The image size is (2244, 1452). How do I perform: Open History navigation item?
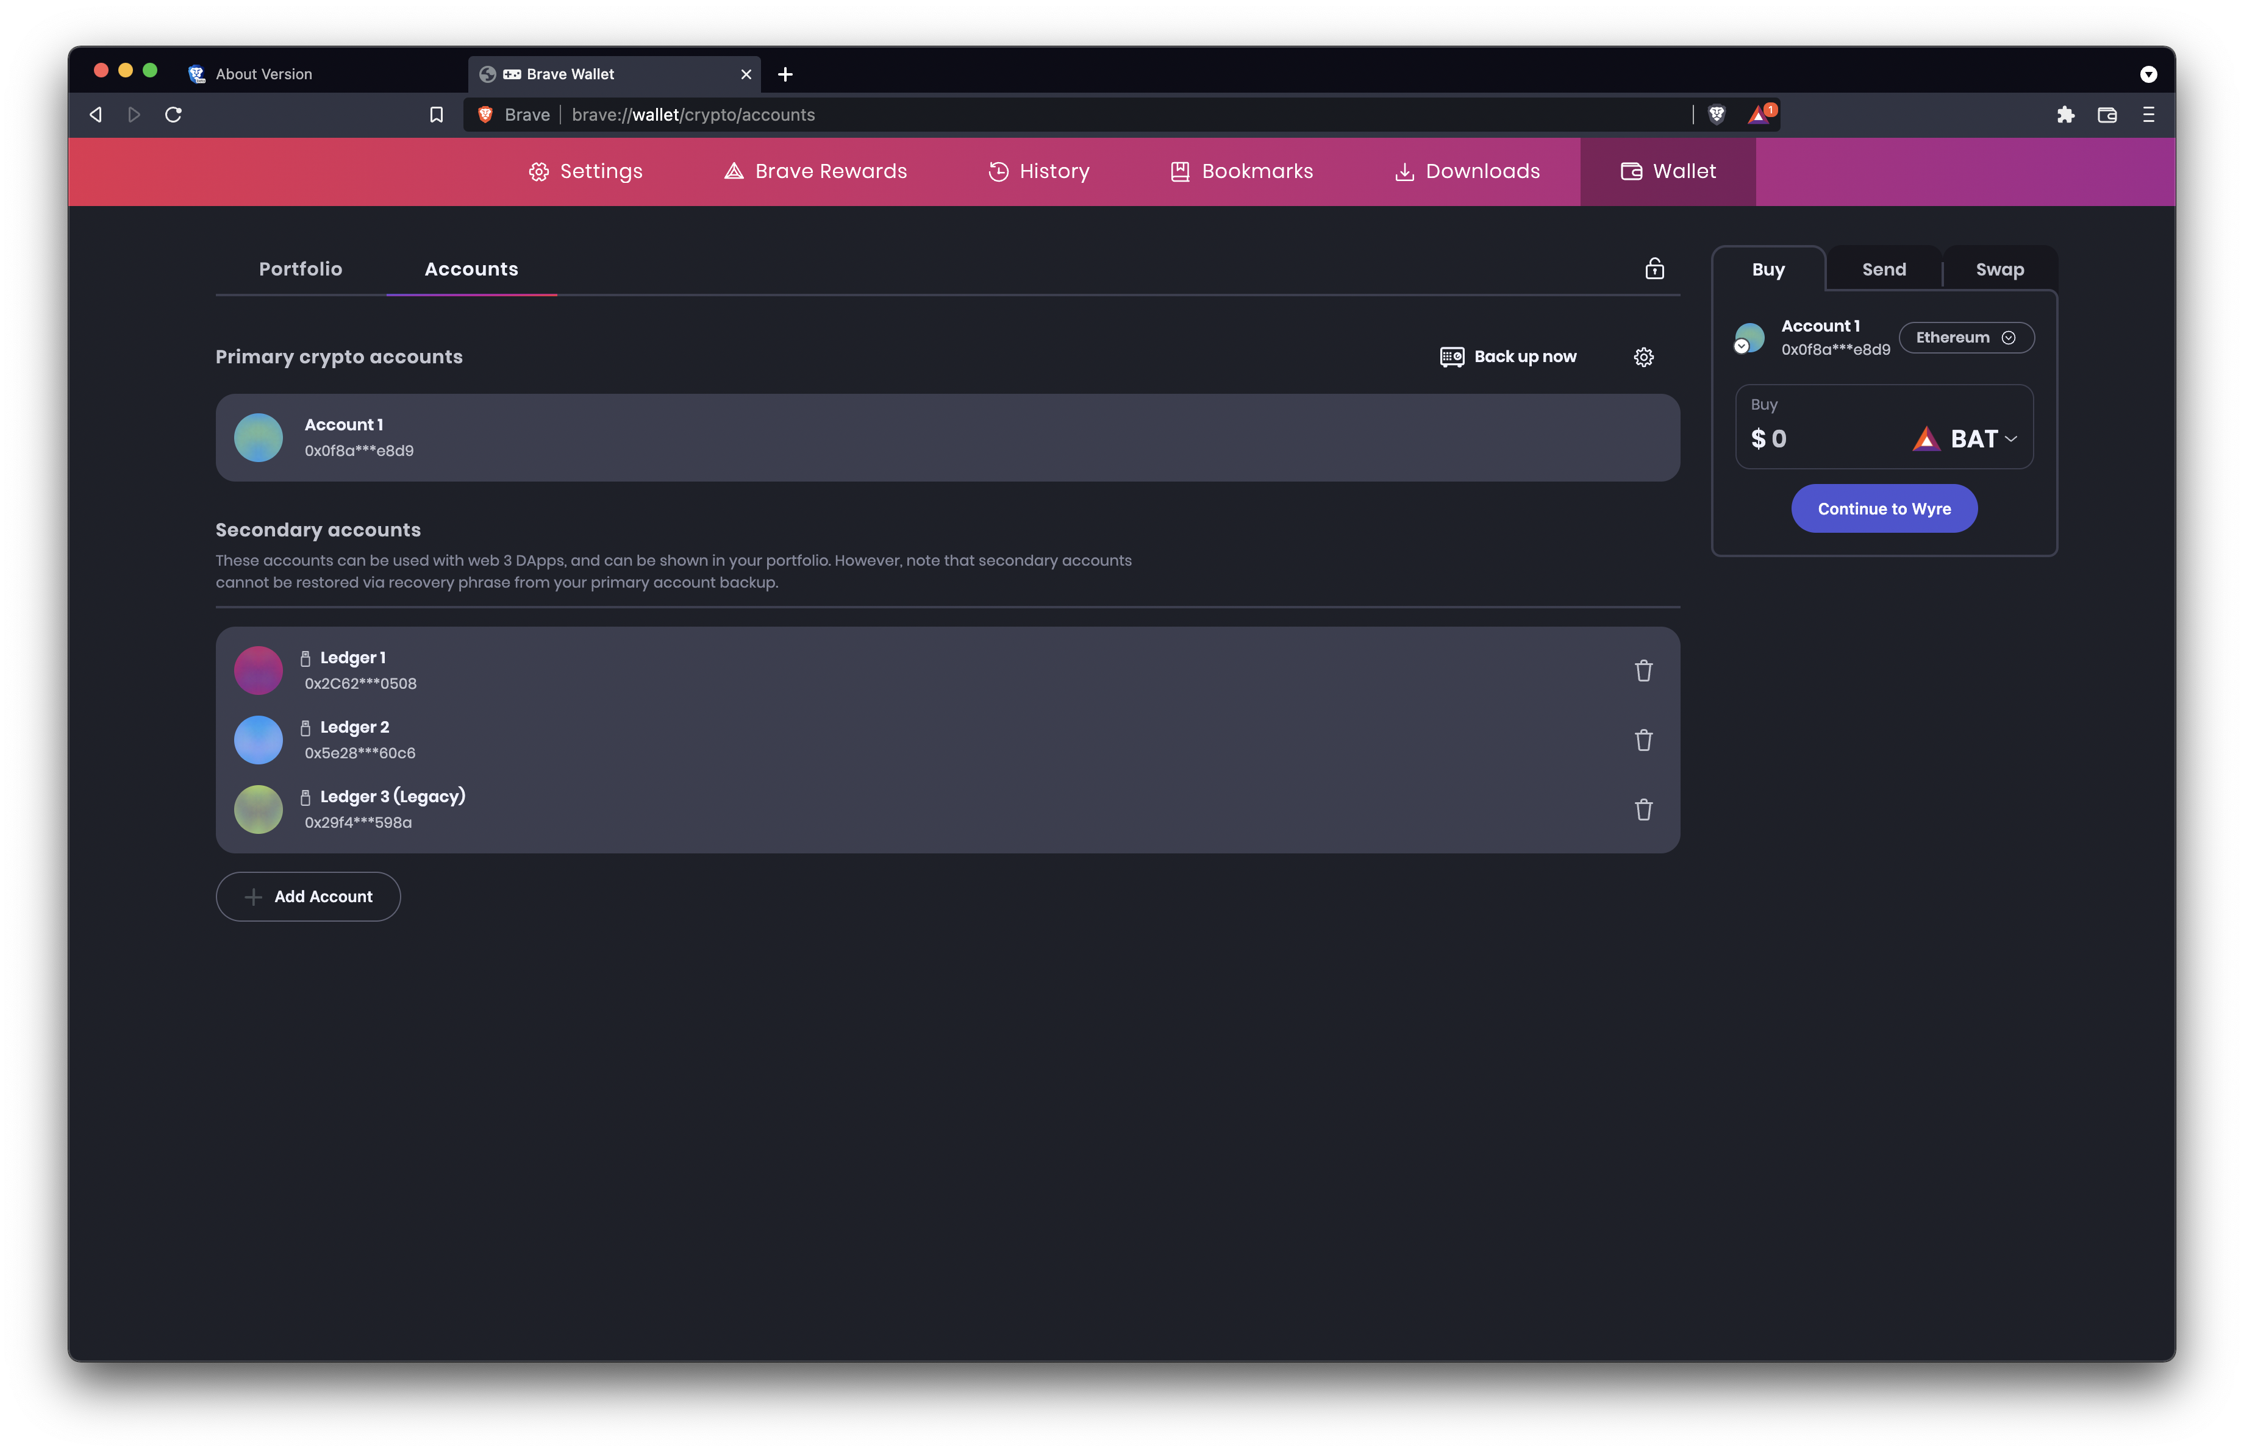(x=1038, y=171)
